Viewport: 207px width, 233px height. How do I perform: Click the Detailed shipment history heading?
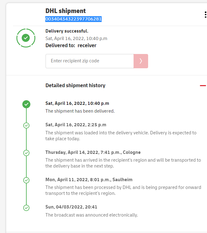(75, 86)
